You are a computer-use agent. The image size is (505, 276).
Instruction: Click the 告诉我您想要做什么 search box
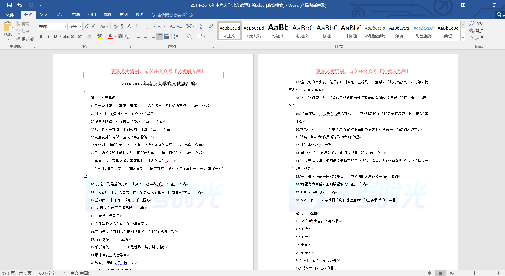point(177,15)
